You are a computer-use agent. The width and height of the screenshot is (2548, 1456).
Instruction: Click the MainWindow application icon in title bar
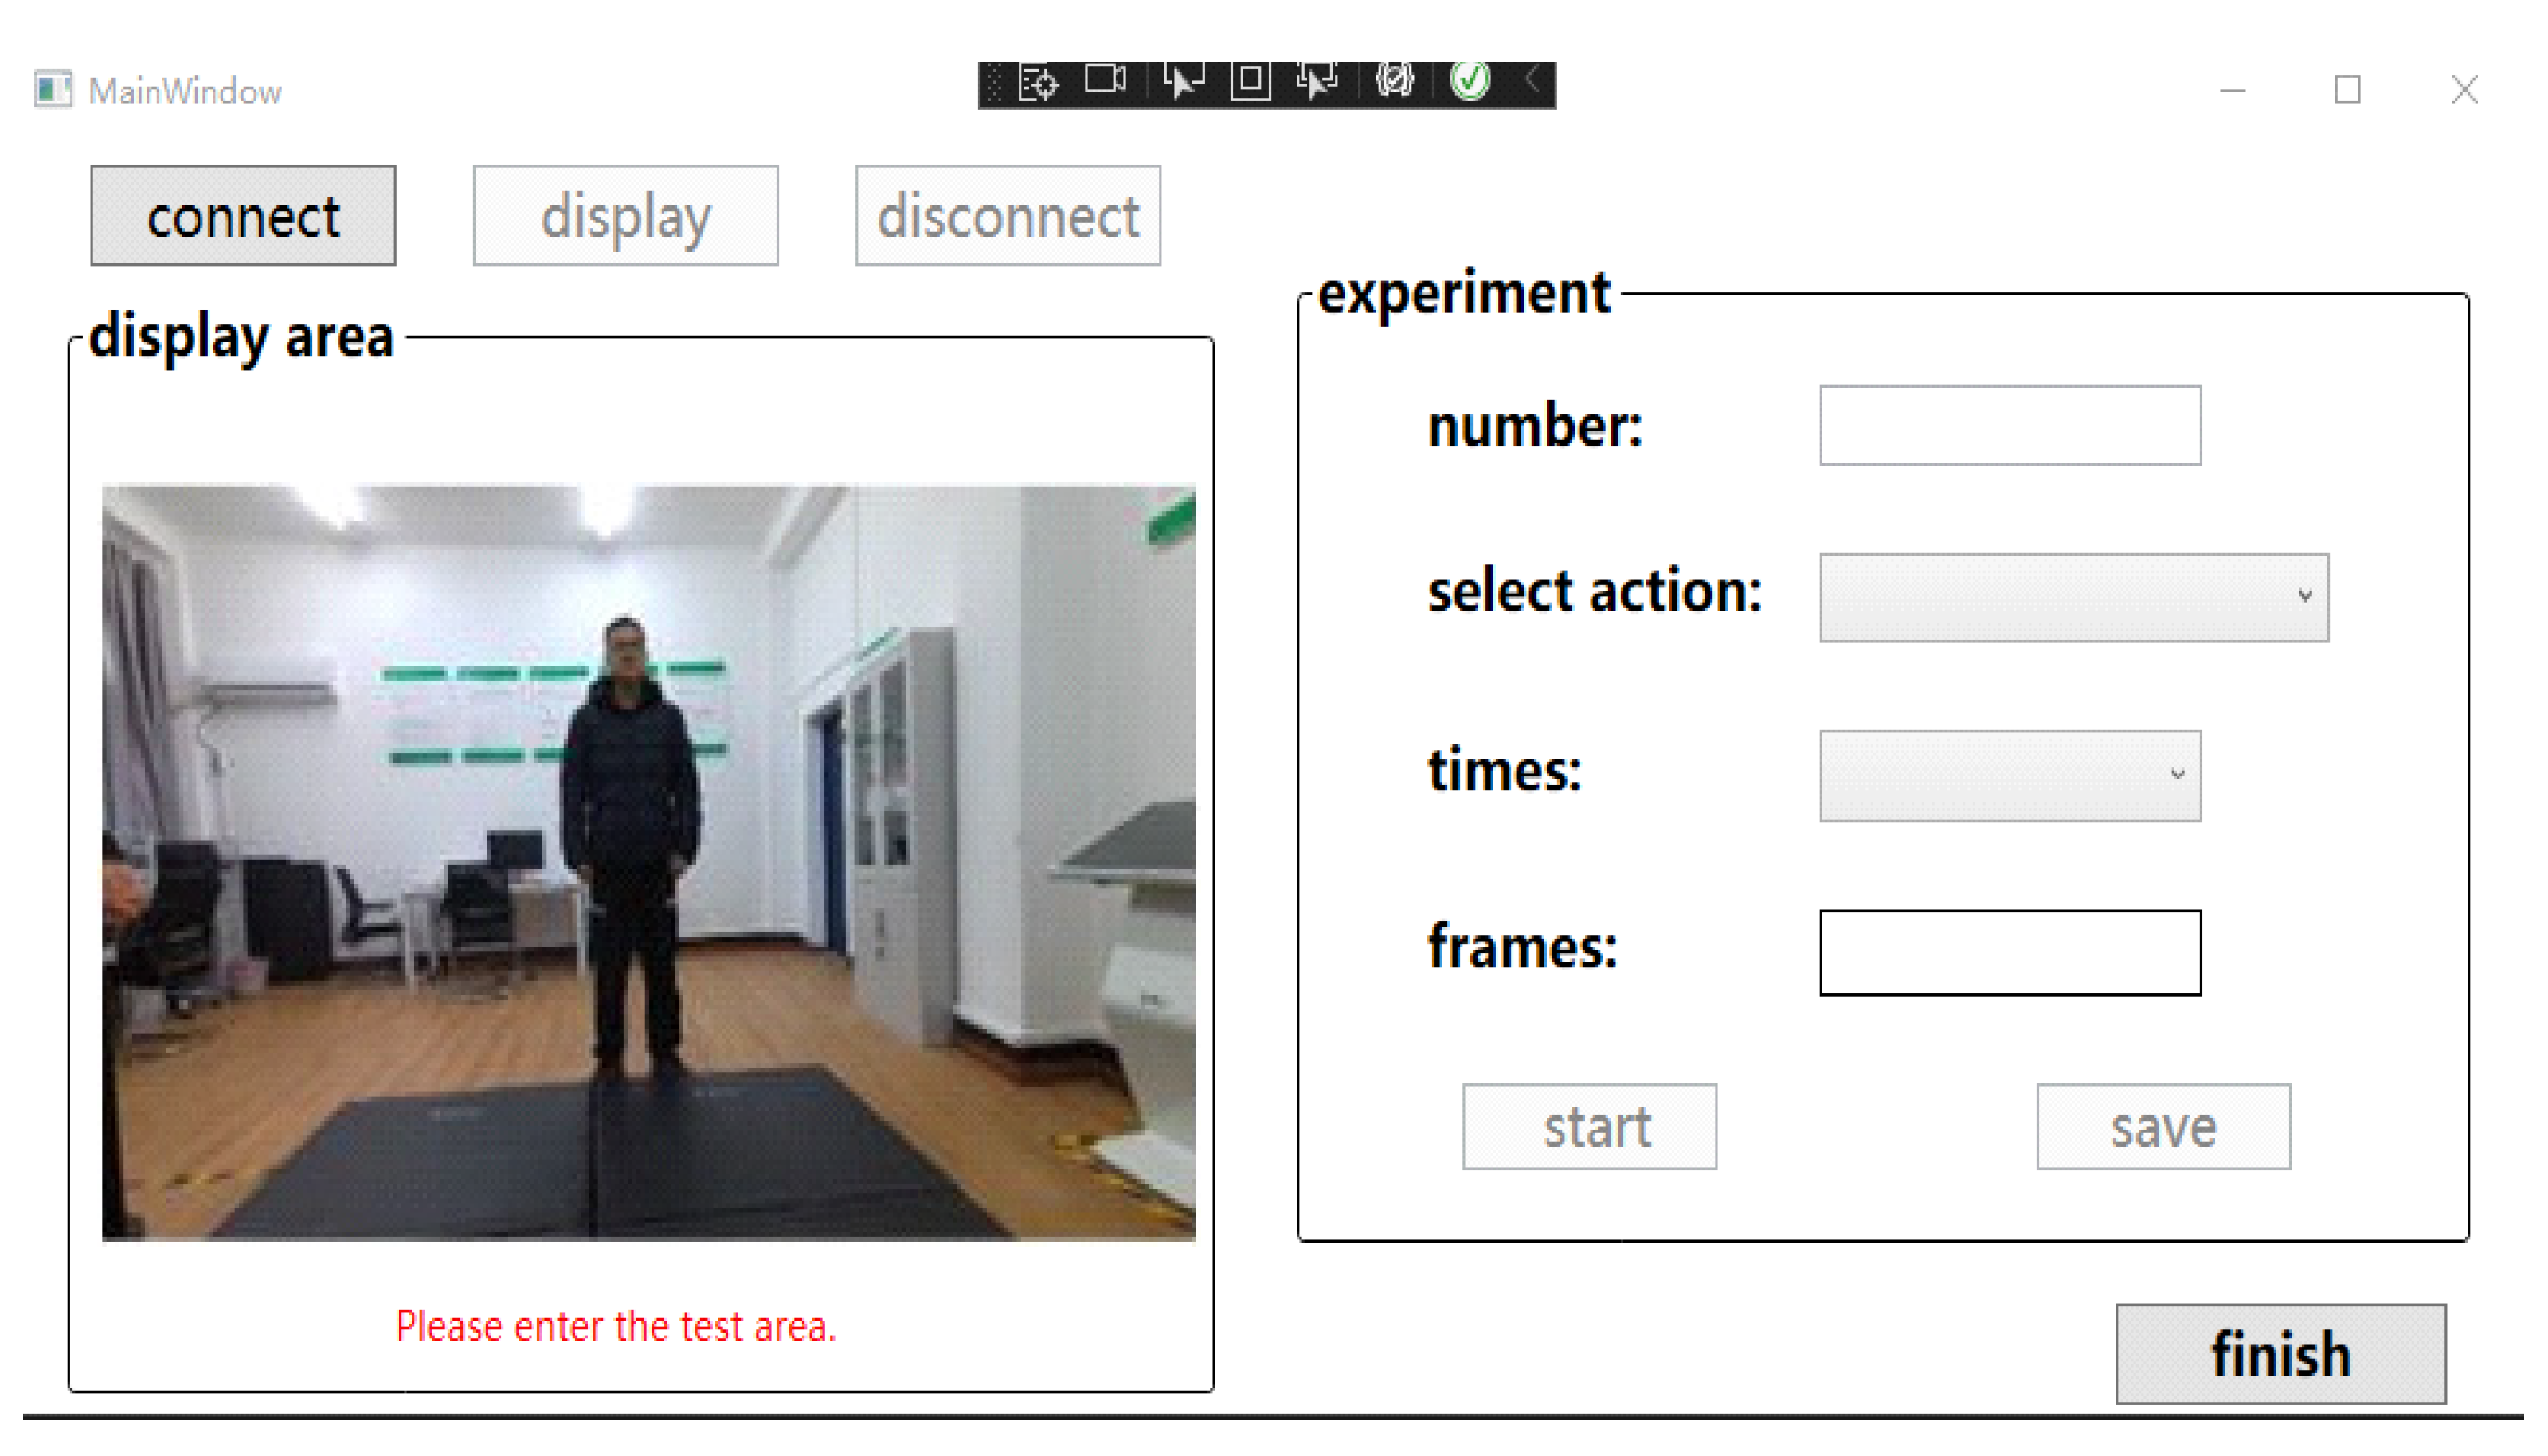(52, 90)
